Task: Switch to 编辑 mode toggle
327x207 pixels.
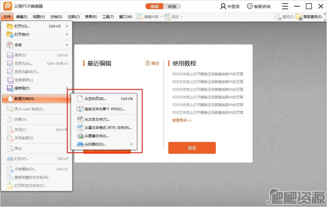Action: tap(154, 6)
